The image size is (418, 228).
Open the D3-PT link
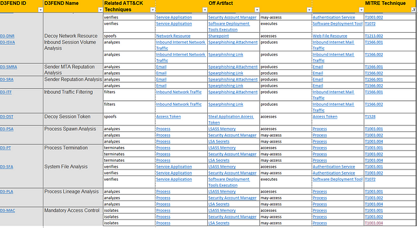tap(5, 148)
